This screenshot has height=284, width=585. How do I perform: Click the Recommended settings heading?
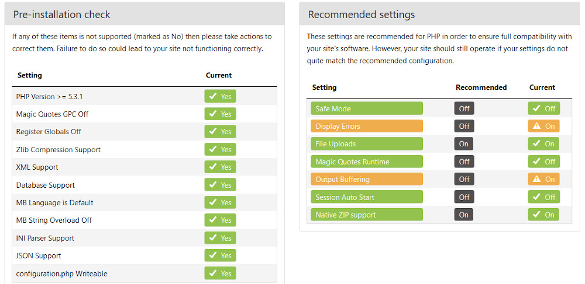pyautogui.click(x=362, y=15)
